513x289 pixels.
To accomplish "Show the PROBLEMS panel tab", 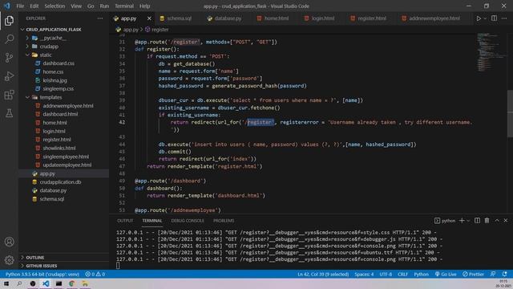I will (x=224, y=221).
